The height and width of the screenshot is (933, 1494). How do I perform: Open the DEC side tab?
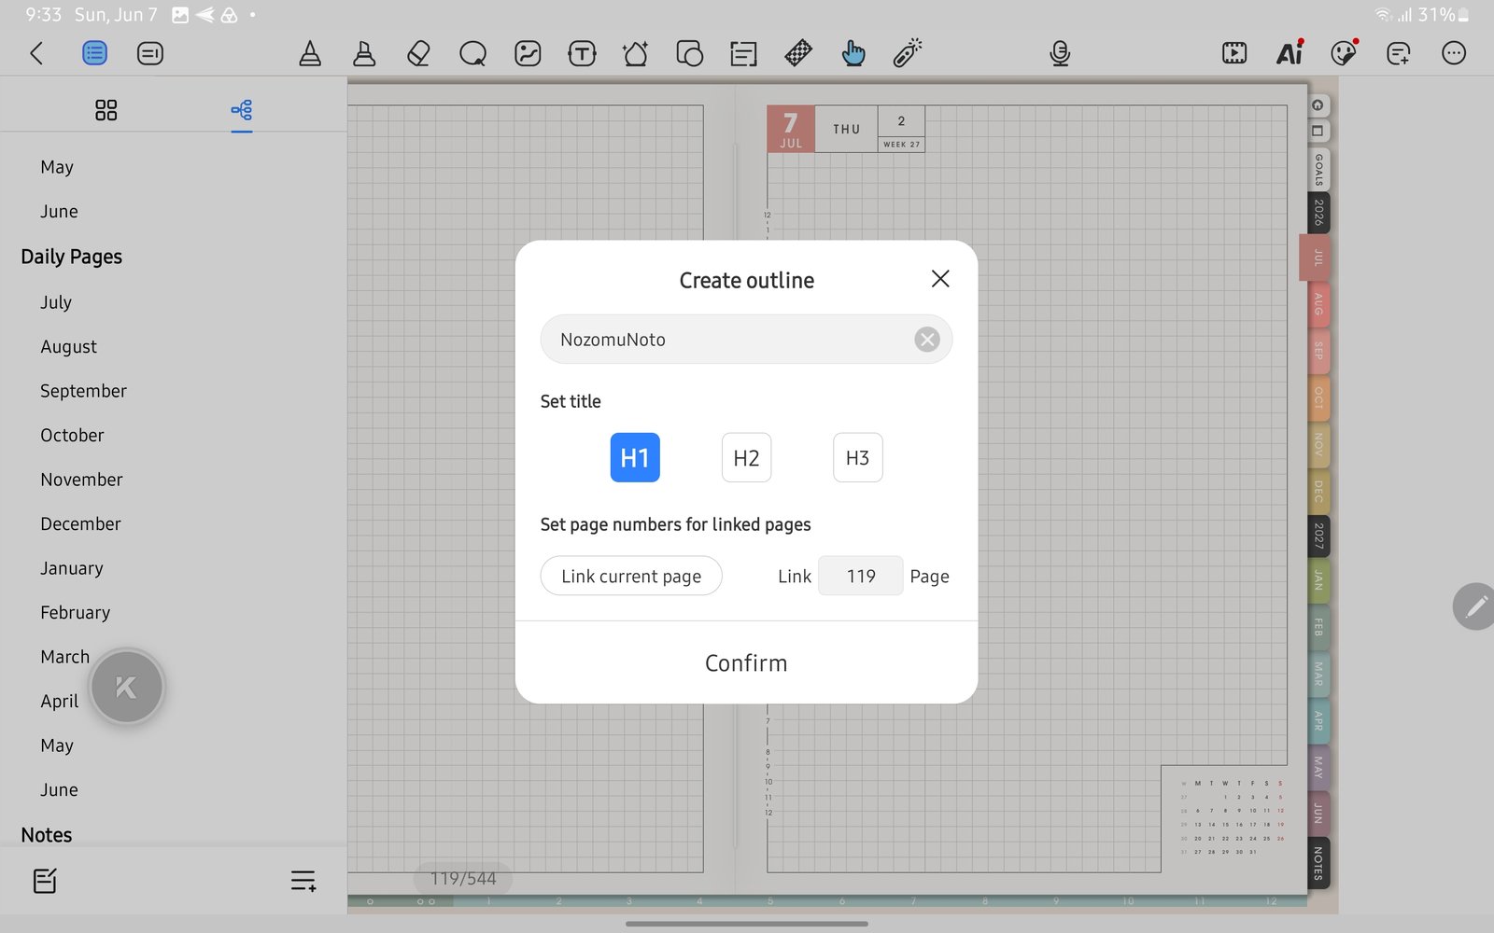tap(1318, 491)
